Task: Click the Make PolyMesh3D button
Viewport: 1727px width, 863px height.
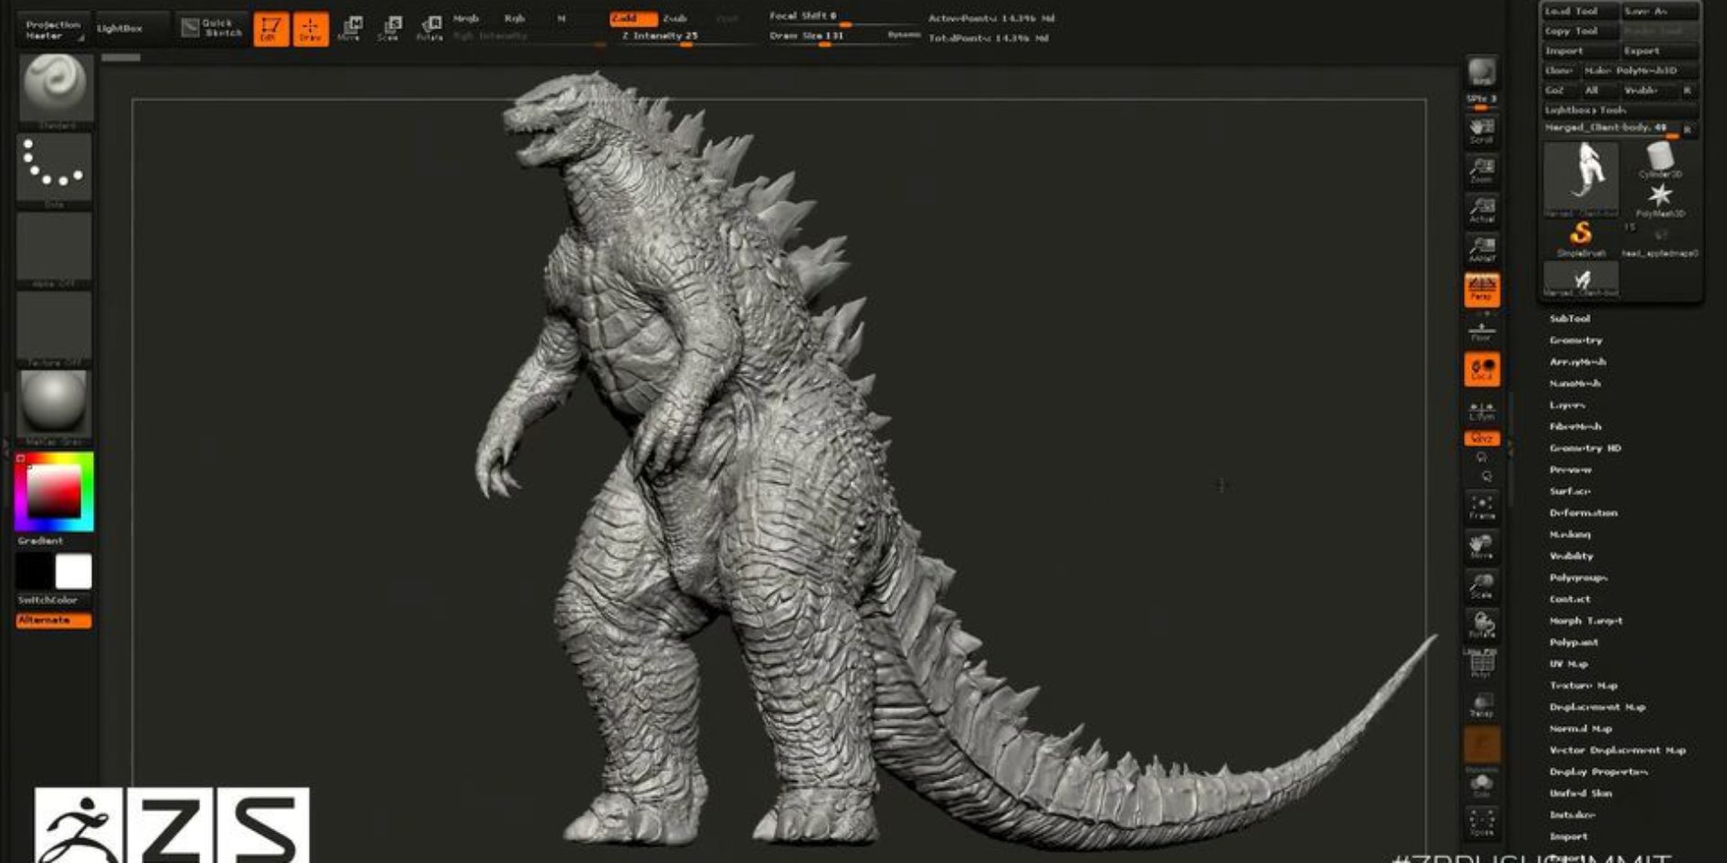Action: 1640,70
